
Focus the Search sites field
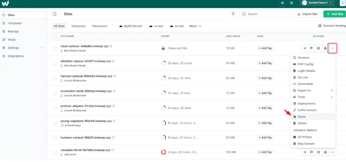click(x=265, y=14)
